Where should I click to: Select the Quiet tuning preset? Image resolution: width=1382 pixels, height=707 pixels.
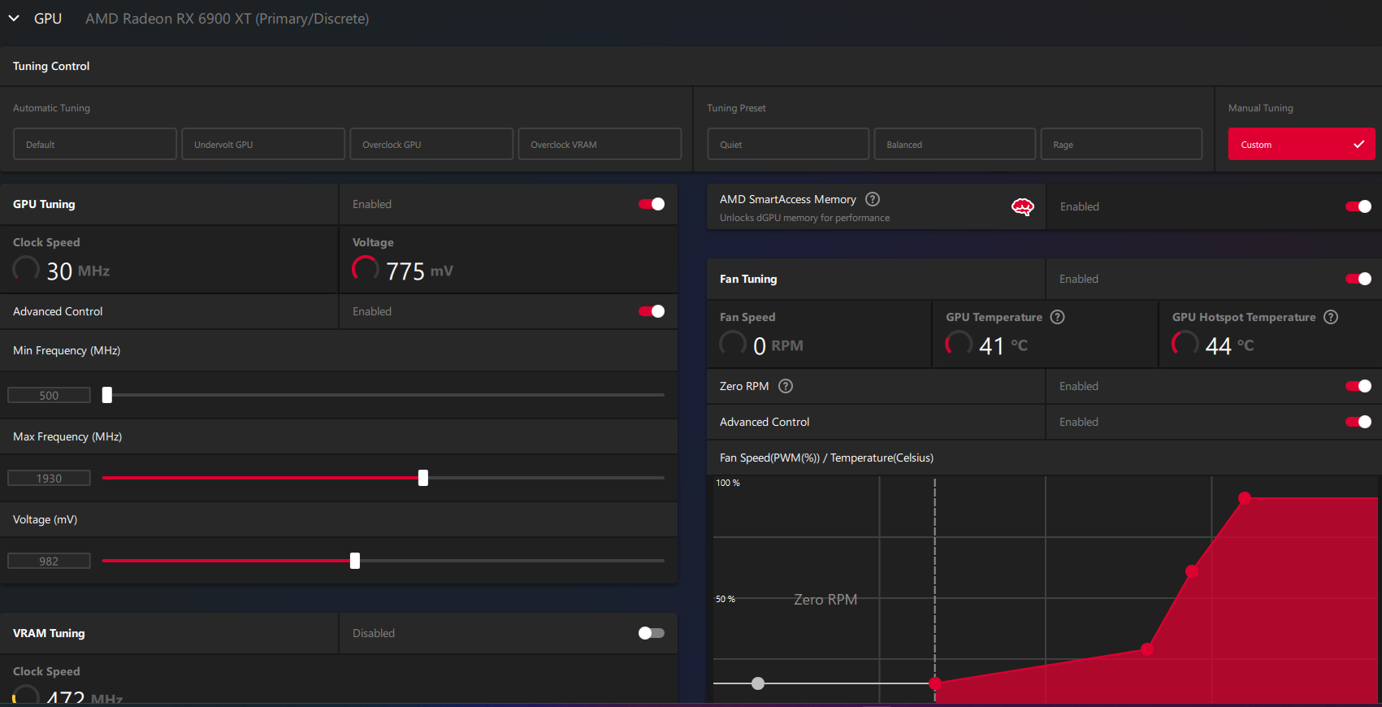click(788, 144)
